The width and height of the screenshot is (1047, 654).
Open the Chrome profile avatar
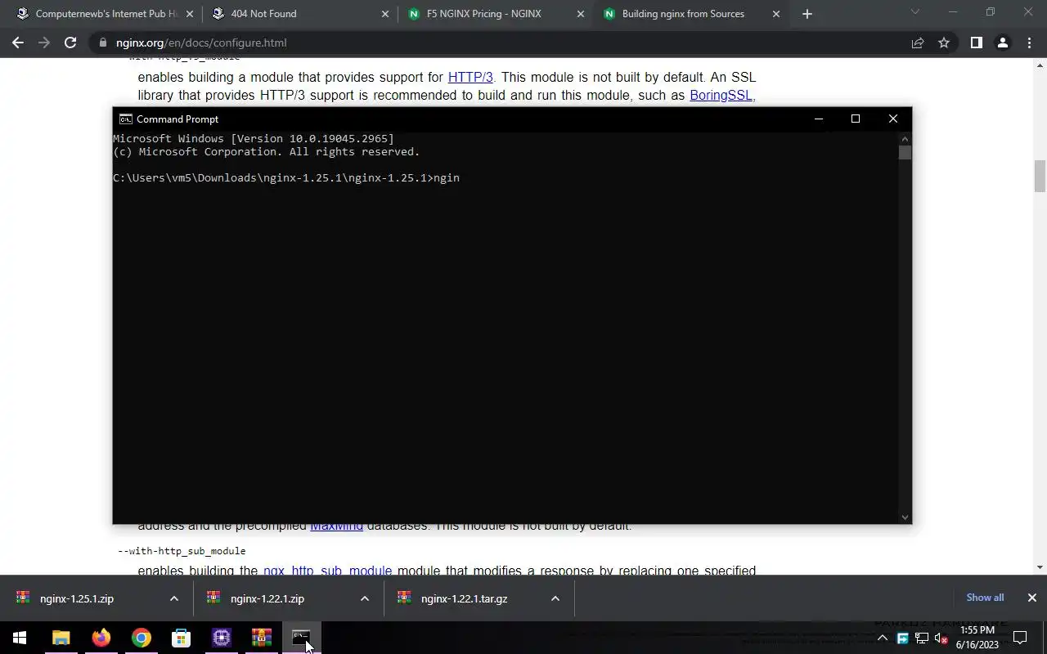pyautogui.click(x=1003, y=43)
